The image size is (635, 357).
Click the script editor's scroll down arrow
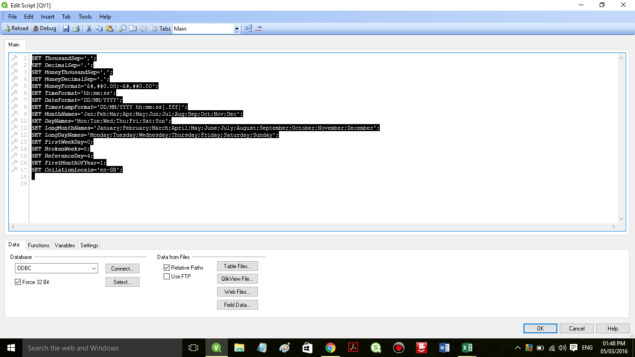(622, 219)
